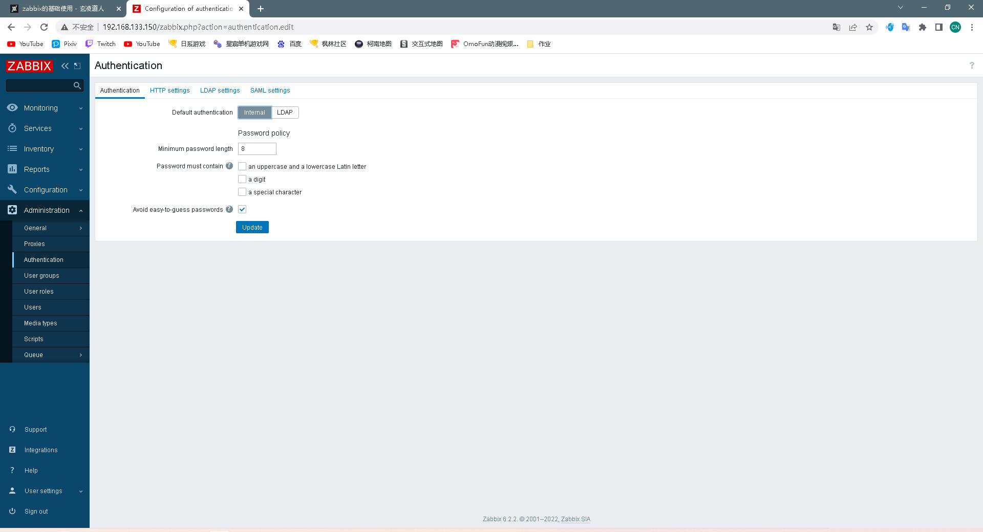Click the sidebar search input box
The height and width of the screenshot is (532, 983).
(40, 85)
